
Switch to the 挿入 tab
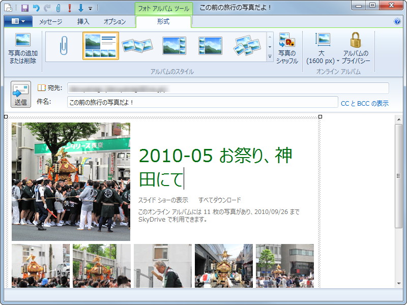pos(83,21)
